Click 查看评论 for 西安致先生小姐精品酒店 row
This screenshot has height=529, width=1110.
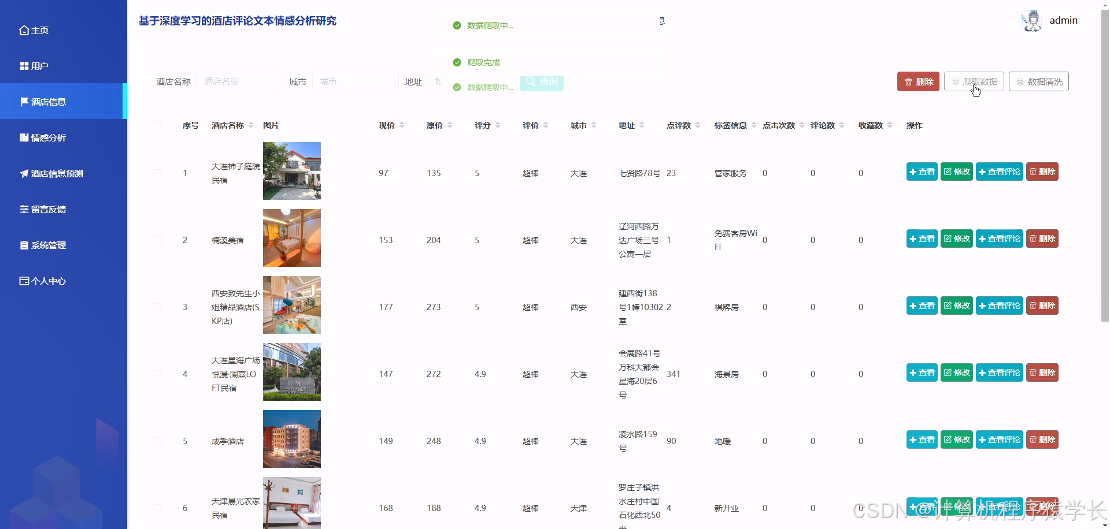pos(1000,306)
